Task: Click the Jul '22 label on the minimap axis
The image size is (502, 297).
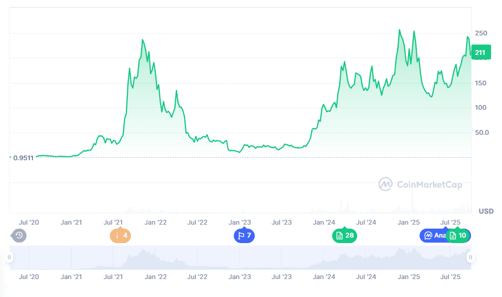Action: [x=197, y=276]
